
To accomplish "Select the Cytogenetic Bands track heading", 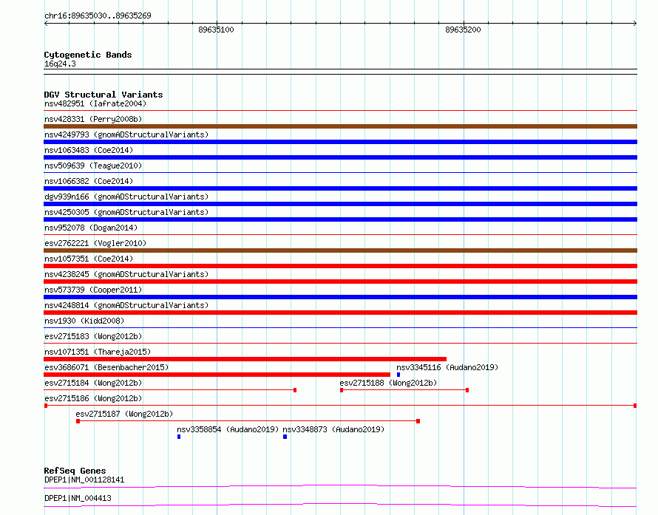I will pyautogui.click(x=88, y=55).
